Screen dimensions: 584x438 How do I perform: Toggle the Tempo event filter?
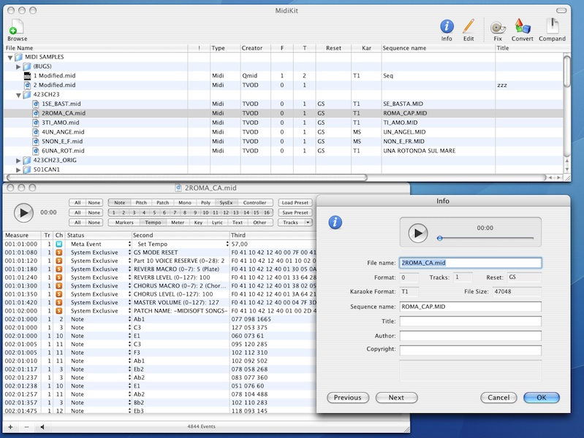[153, 223]
